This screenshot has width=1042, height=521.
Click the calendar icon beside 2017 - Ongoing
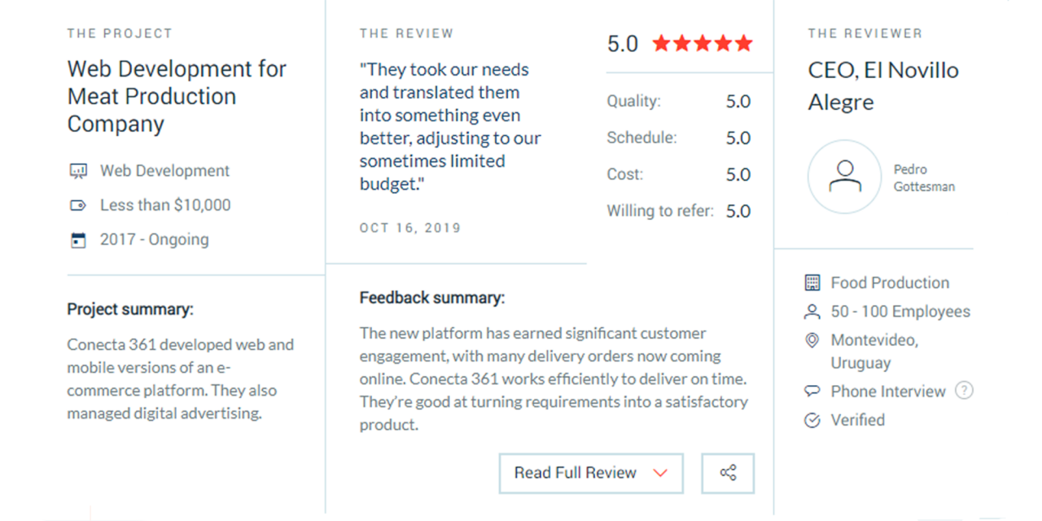click(78, 240)
